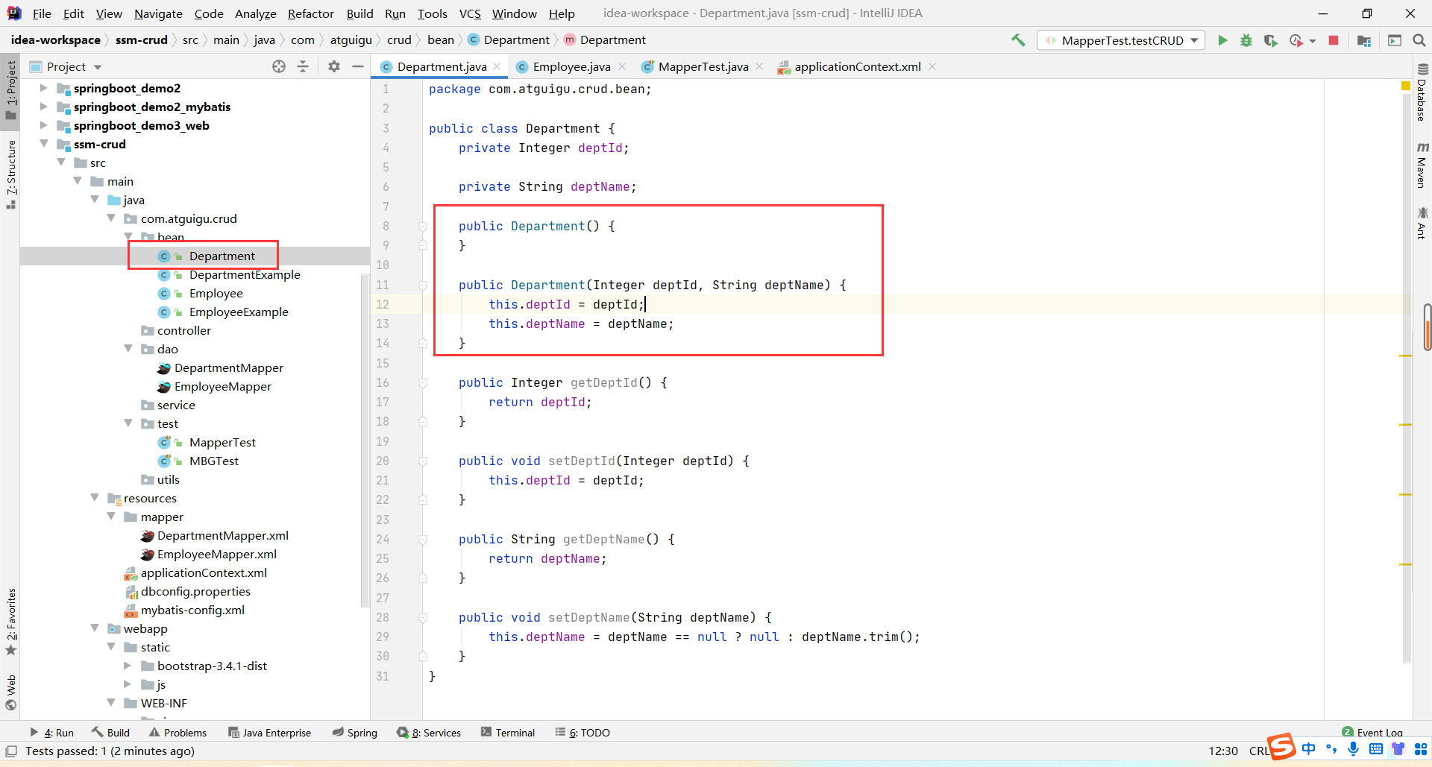Start debugging with the bug icon
This screenshot has height=767, width=1432.
tap(1246, 40)
